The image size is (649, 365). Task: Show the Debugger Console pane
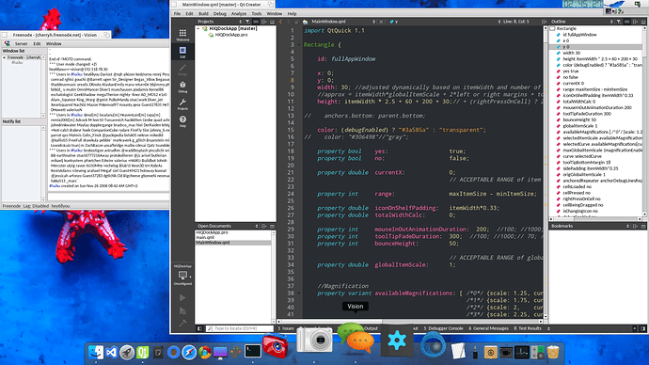tap(443, 328)
